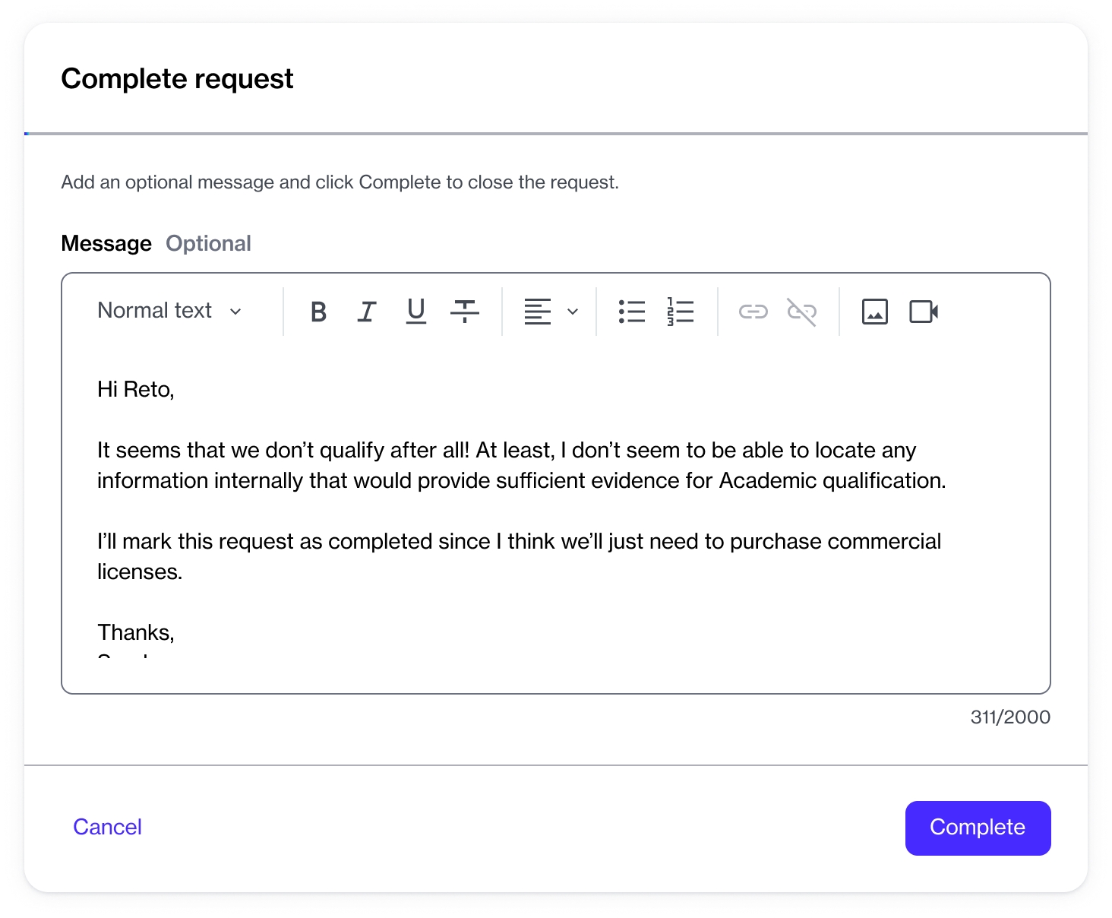Expand alignment options chevron

(573, 312)
